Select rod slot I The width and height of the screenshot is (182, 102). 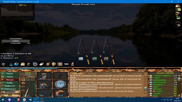point(23,79)
